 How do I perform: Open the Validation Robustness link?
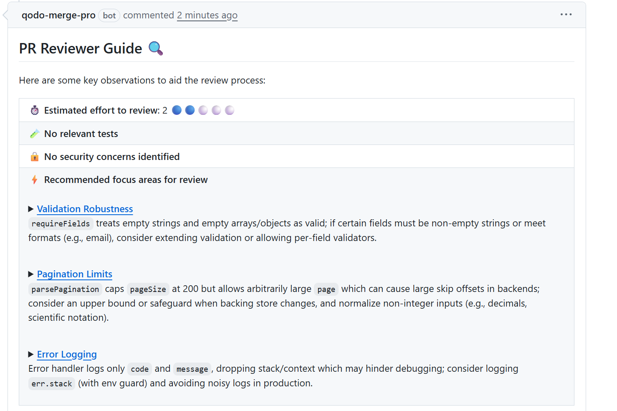(85, 209)
